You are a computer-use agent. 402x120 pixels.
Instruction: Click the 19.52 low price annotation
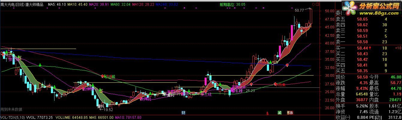click(108, 110)
